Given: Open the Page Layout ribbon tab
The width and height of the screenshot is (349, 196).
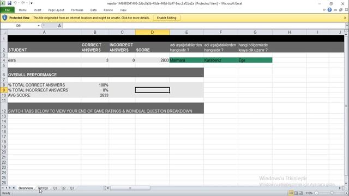Looking at the screenshot, I should pos(56,10).
